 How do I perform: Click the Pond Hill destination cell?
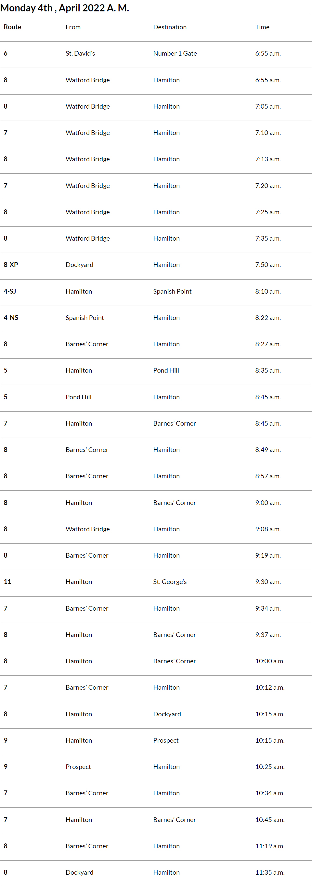pos(166,370)
